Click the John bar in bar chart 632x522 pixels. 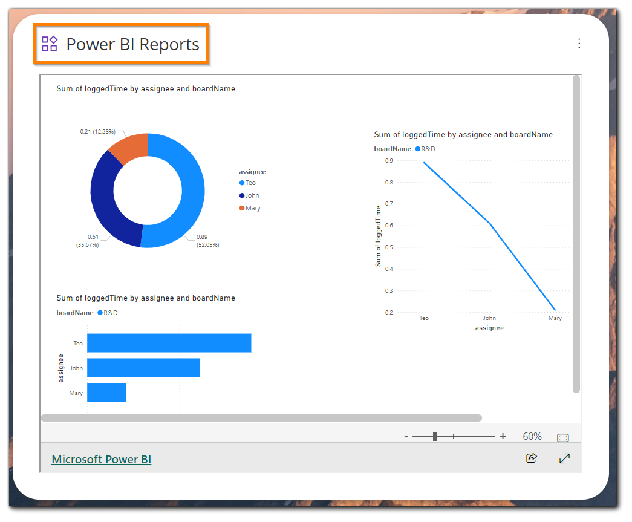click(143, 368)
